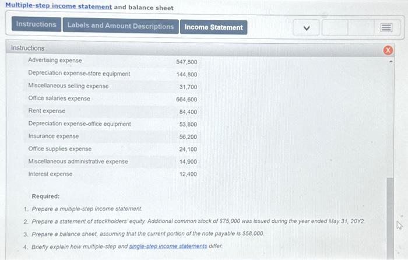Select the Interest expense label
Image resolution: width=408 pixels, height=260 pixels.
click(x=50, y=174)
